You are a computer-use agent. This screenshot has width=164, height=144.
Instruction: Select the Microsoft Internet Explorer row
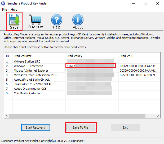click(82, 71)
